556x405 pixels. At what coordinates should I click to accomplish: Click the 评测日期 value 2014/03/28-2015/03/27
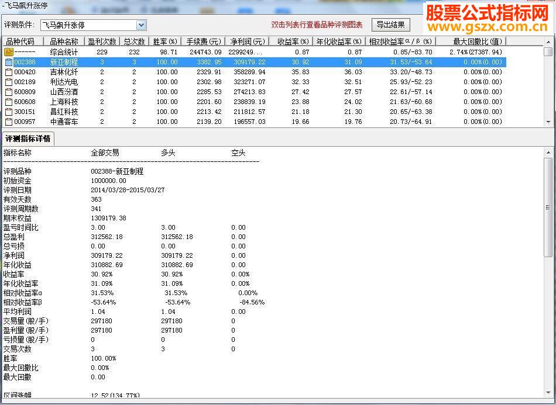[x=128, y=190]
